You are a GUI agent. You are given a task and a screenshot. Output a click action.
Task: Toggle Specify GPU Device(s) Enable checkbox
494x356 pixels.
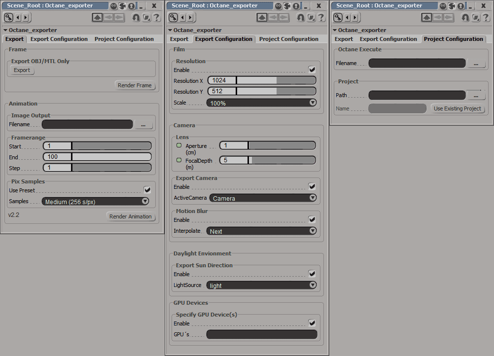click(312, 322)
